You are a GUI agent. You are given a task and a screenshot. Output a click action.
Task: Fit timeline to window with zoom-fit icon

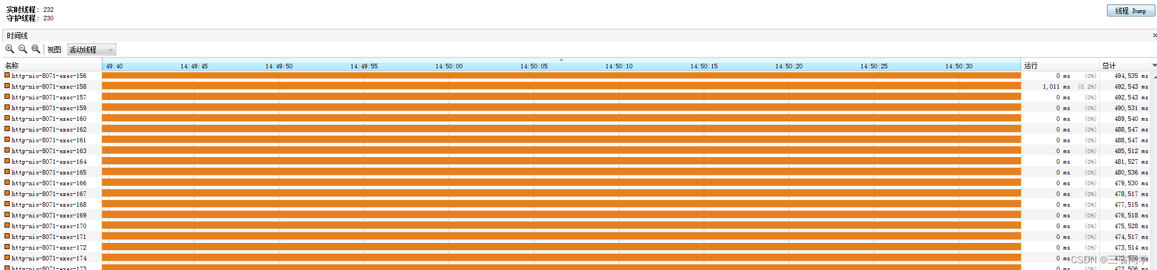[x=36, y=50]
